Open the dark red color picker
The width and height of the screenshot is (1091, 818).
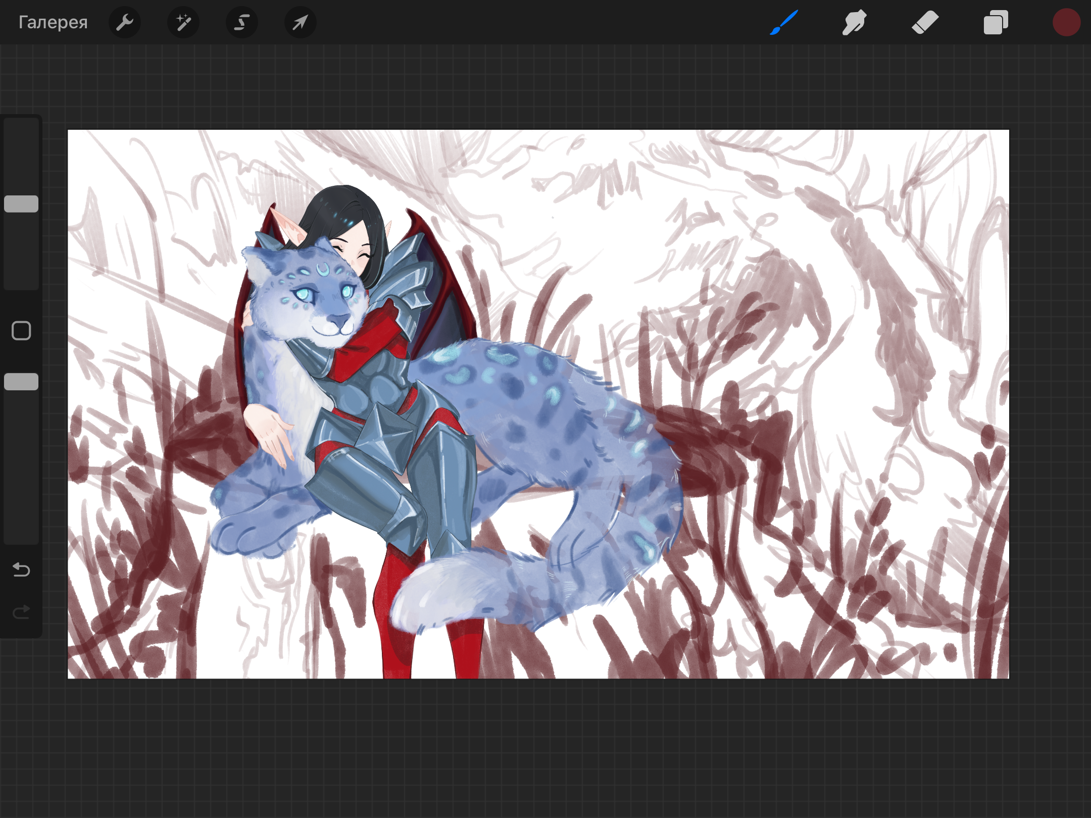[1066, 22]
